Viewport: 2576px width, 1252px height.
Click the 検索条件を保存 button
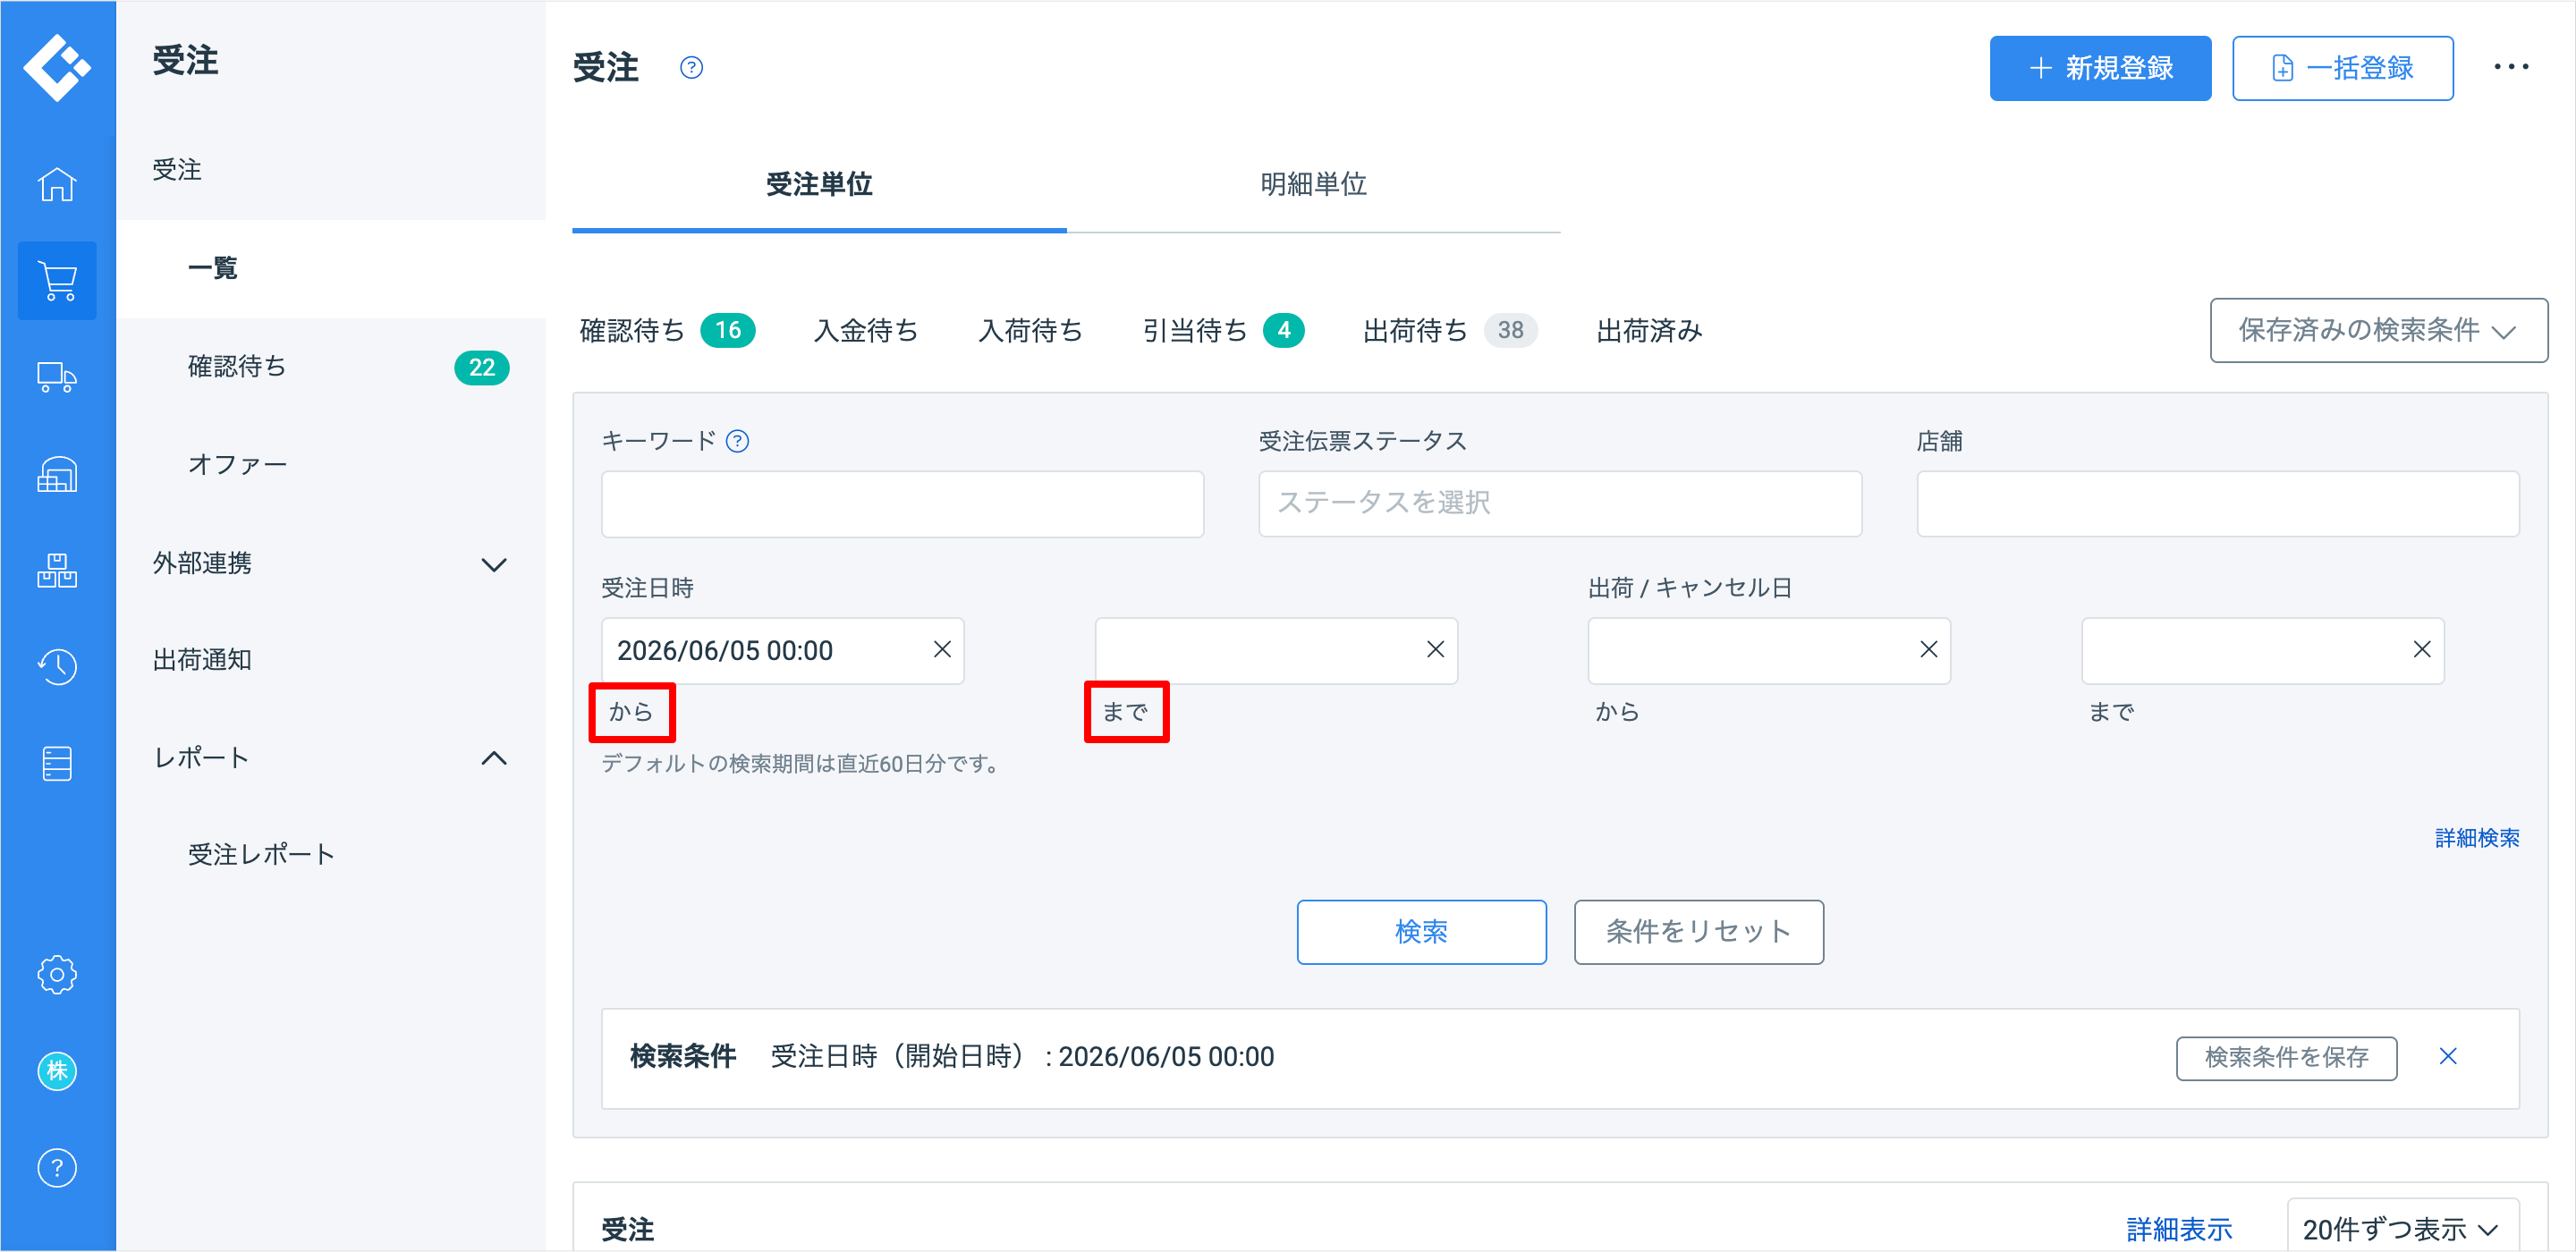click(x=2286, y=1058)
